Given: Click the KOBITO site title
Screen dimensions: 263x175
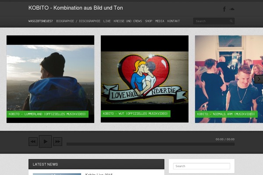Looking at the screenshot, I should click(x=76, y=8).
